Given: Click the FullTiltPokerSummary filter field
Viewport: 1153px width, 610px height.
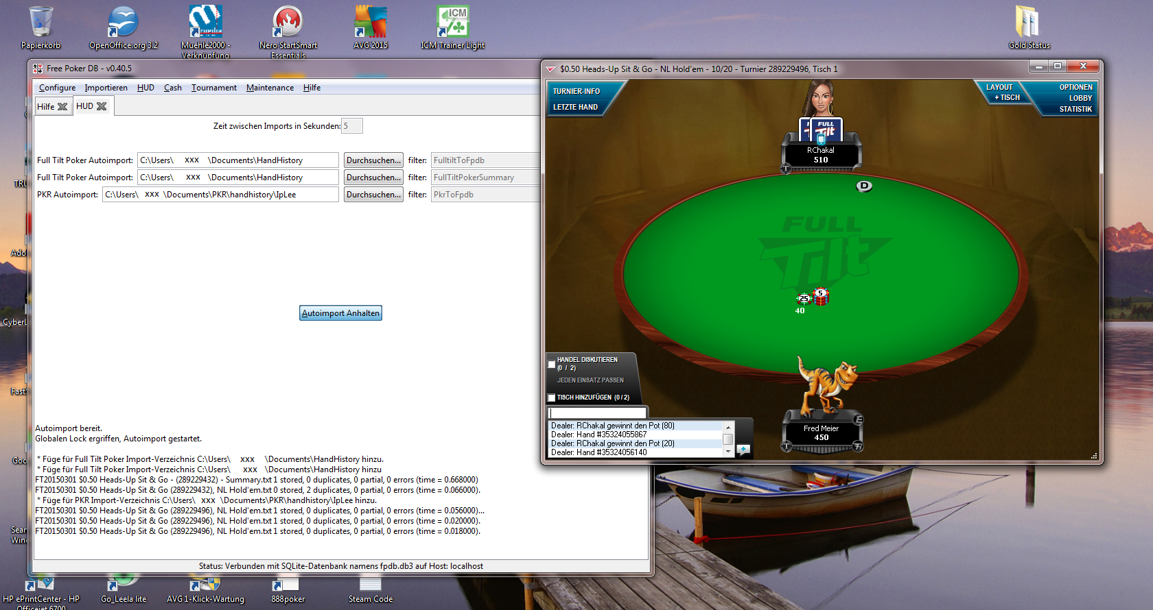Looking at the screenshot, I should coord(485,178).
